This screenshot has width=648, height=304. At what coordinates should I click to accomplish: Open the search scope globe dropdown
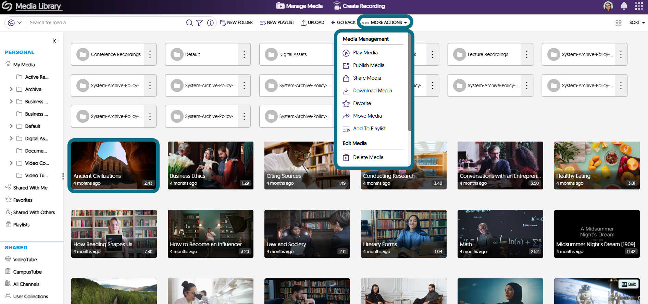[x=15, y=23]
